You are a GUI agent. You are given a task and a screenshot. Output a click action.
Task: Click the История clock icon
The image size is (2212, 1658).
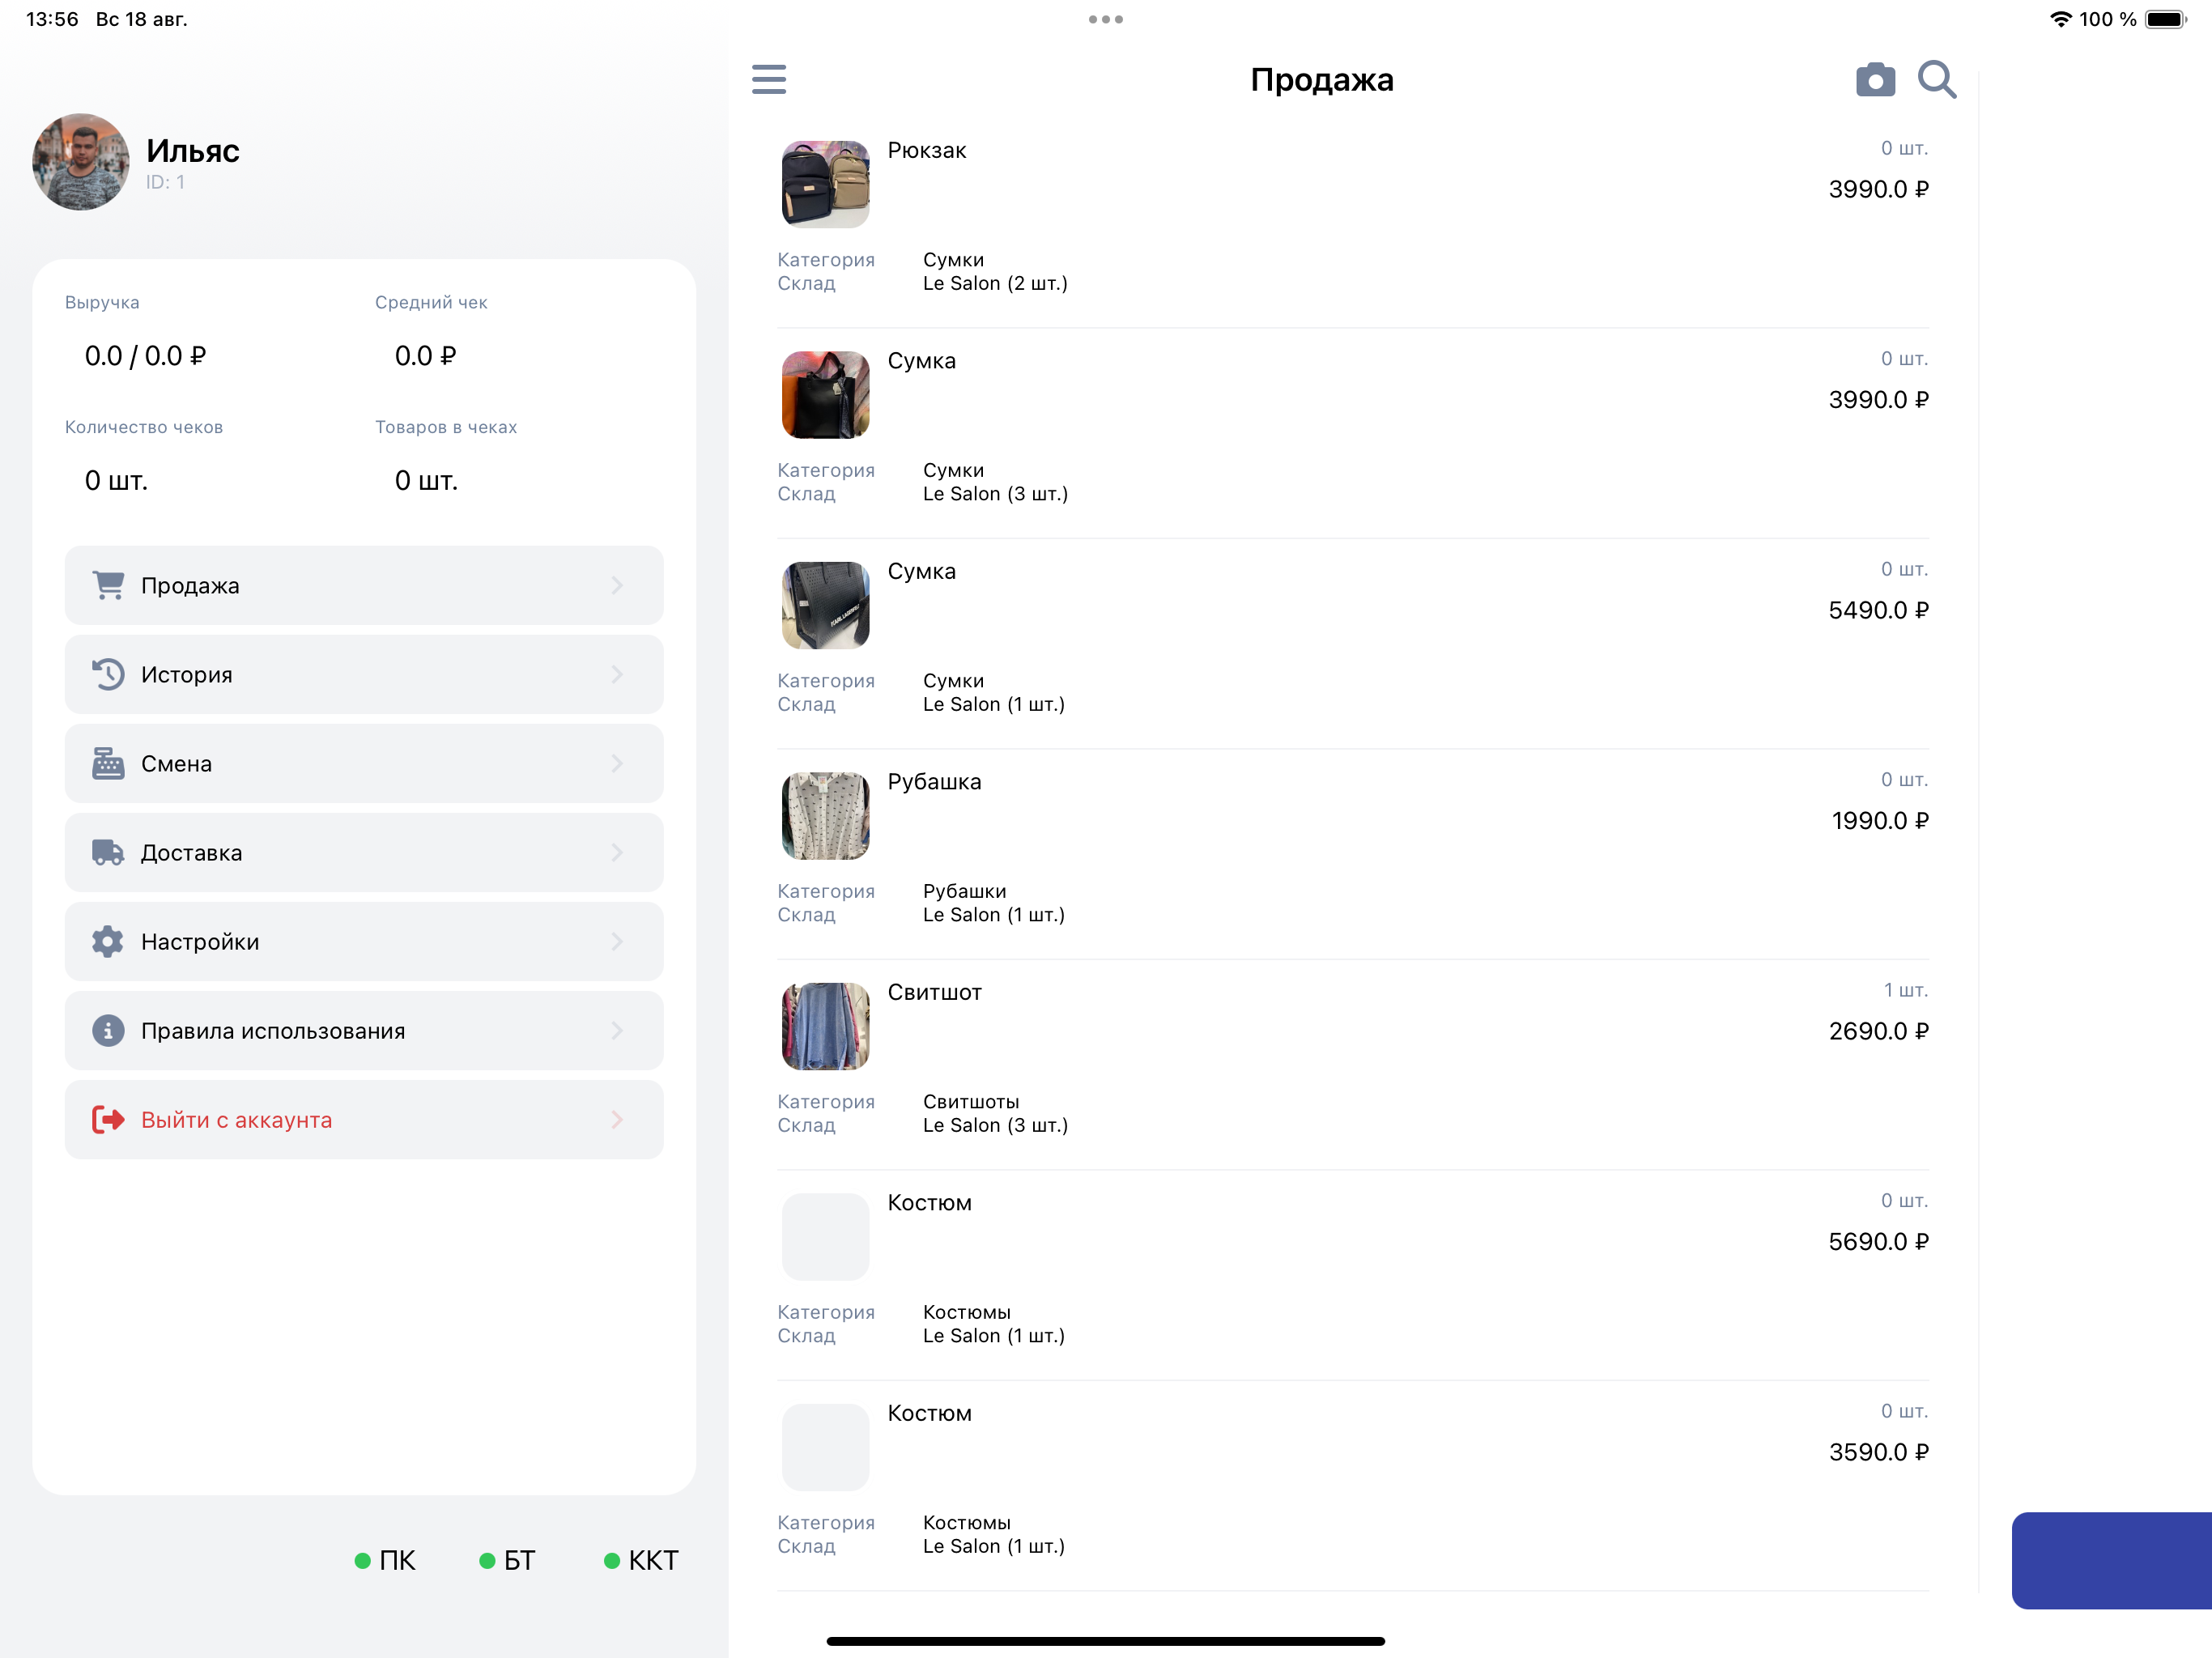(108, 674)
